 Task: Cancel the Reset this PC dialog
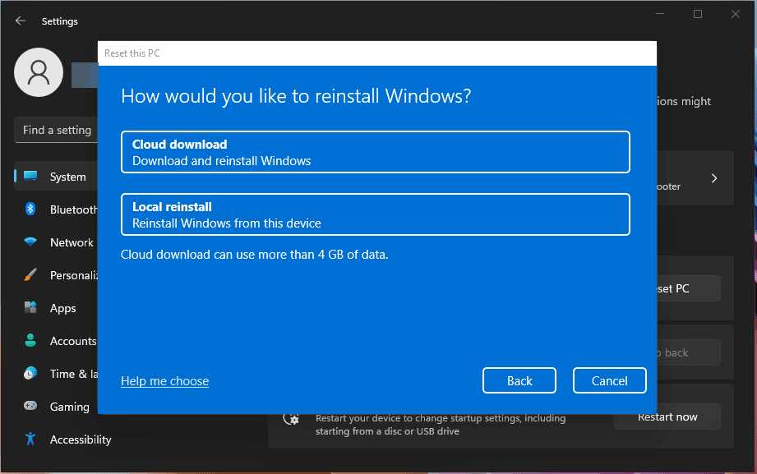[609, 380]
